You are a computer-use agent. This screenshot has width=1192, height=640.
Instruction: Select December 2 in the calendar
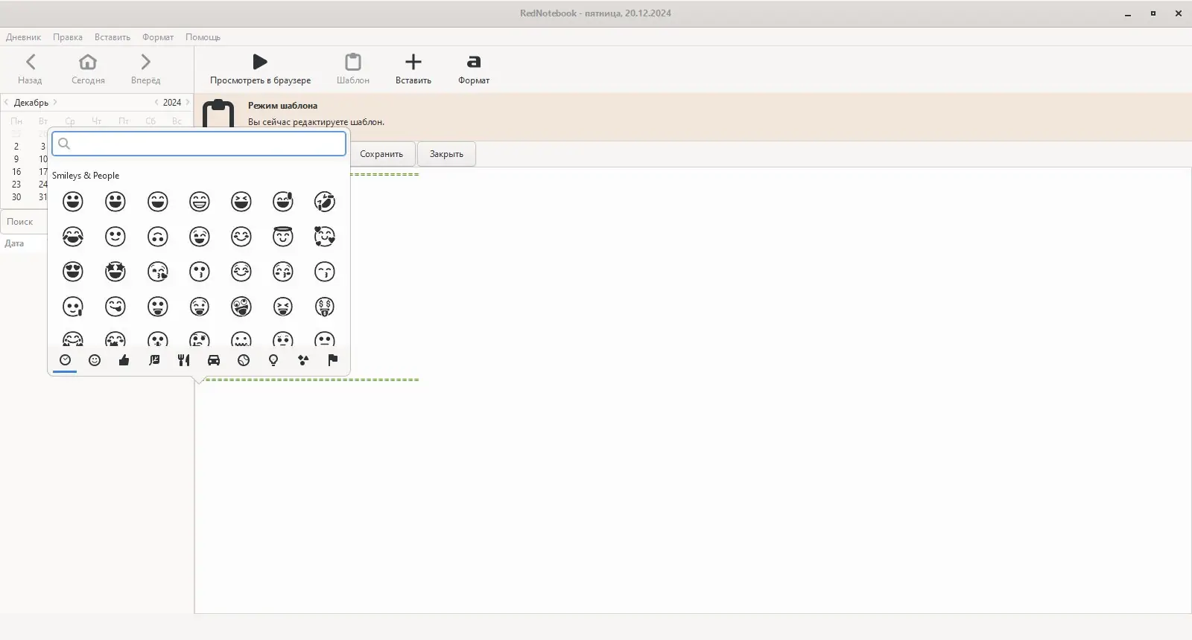coord(16,147)
